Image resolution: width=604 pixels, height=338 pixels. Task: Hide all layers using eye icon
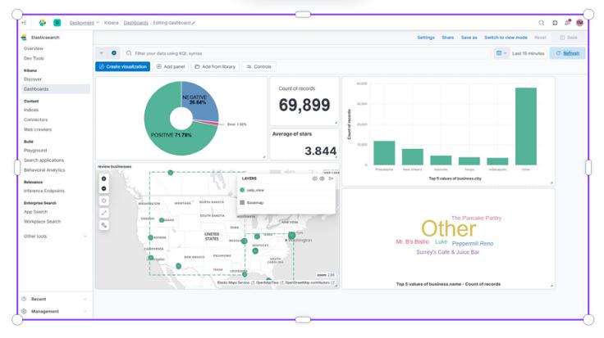(314, 178)
